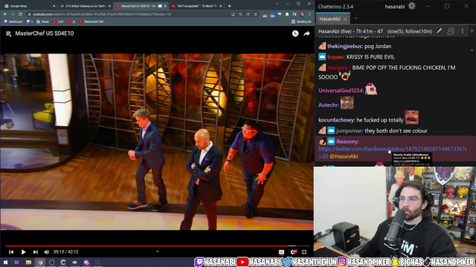Add a new split with the plus
The width and height of the screenshot is (476, 267).
[472, 31]
